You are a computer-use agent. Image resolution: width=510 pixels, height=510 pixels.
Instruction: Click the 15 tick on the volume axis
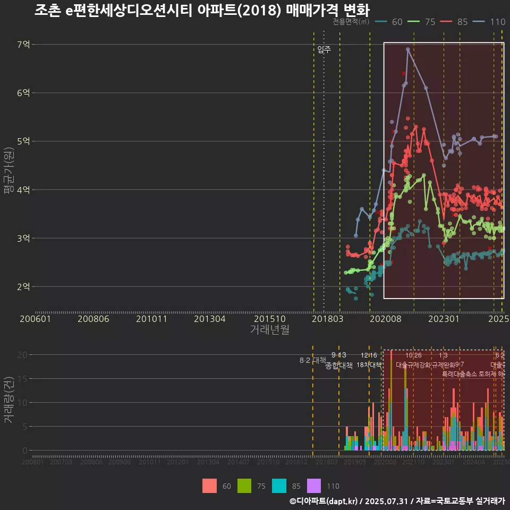coord(22,379)
